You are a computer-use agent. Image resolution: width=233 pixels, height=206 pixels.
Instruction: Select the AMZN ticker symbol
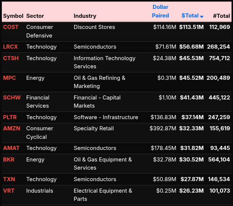click(12, 128)
